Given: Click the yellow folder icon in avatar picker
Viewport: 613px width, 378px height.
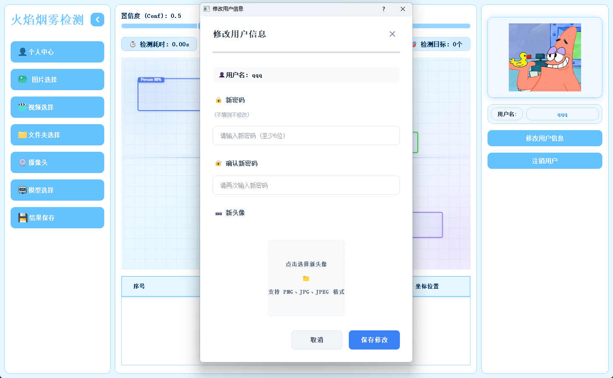Looking at the screenshot, I should (x=306, y=279).
